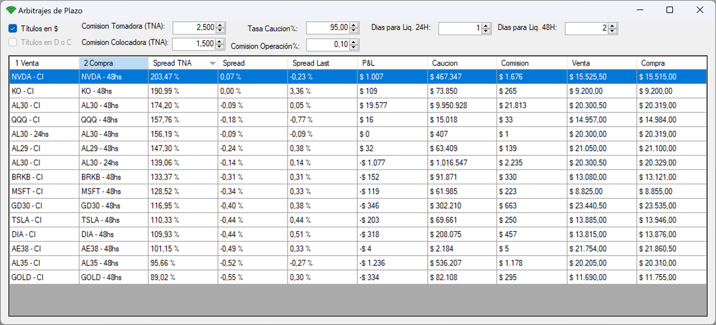
Task: Select the TSLA - 48hs cell
Action: 113,220
